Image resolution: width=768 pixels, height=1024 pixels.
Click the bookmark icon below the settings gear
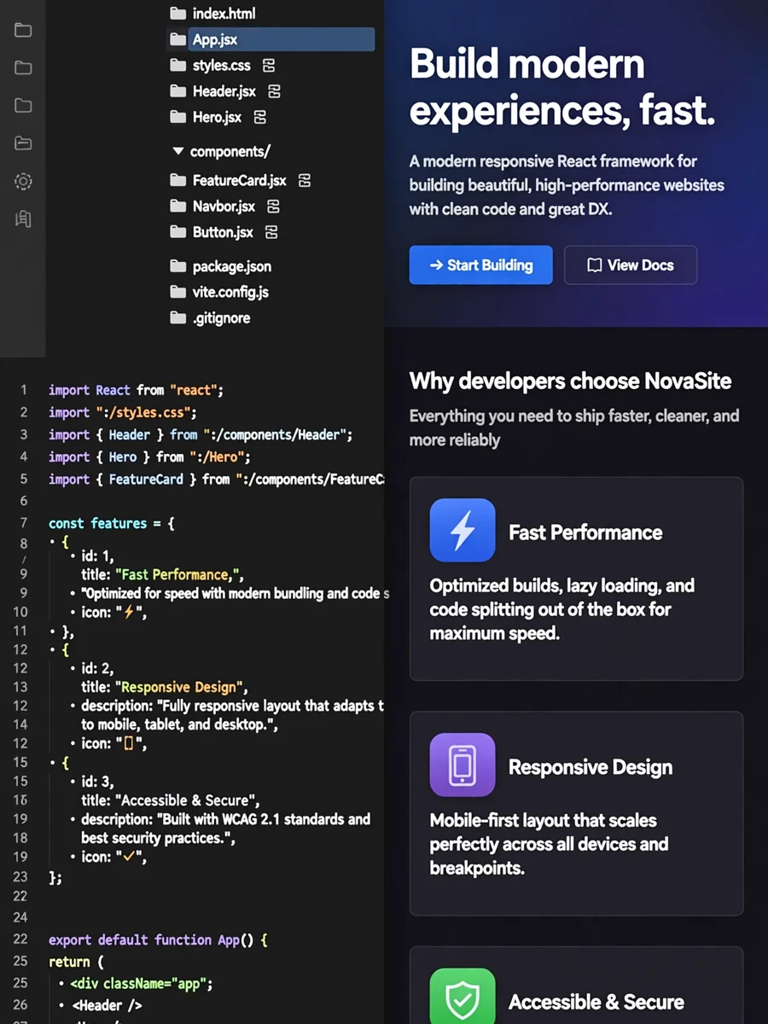pyautogui.click(x=23, y=219)
